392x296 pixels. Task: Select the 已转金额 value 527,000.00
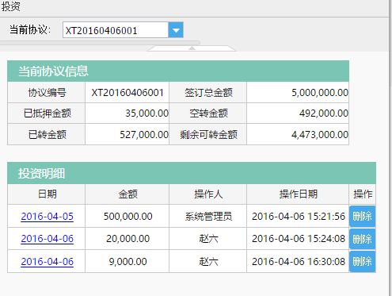coord(144,135)
